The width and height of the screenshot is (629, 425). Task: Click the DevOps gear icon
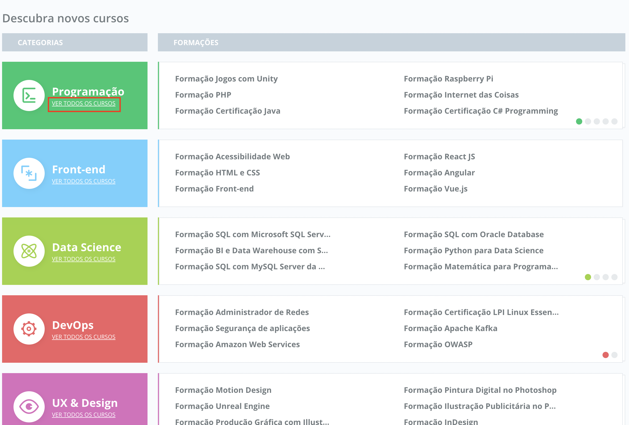(x=29, y=329)
